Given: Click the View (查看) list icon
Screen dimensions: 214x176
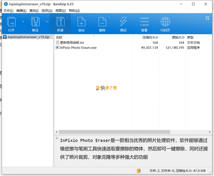Looking at the screenshot, I should pyautogui.click(x=144, y=22).
